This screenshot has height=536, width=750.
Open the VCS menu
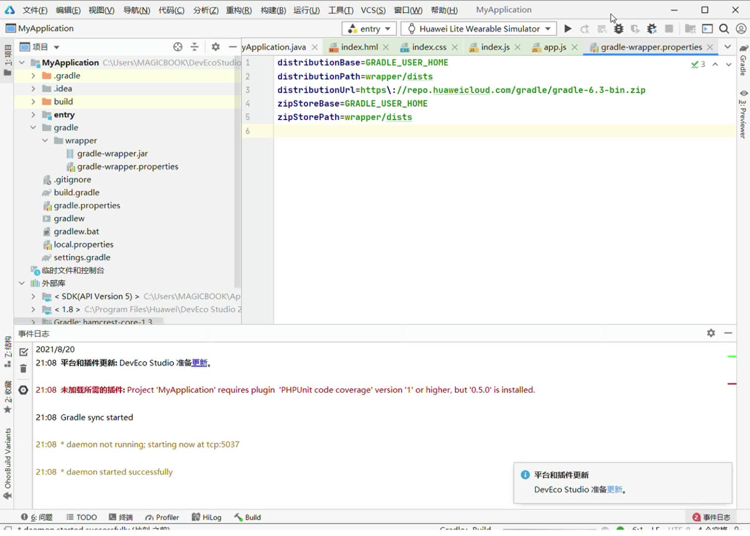[373, 10]
